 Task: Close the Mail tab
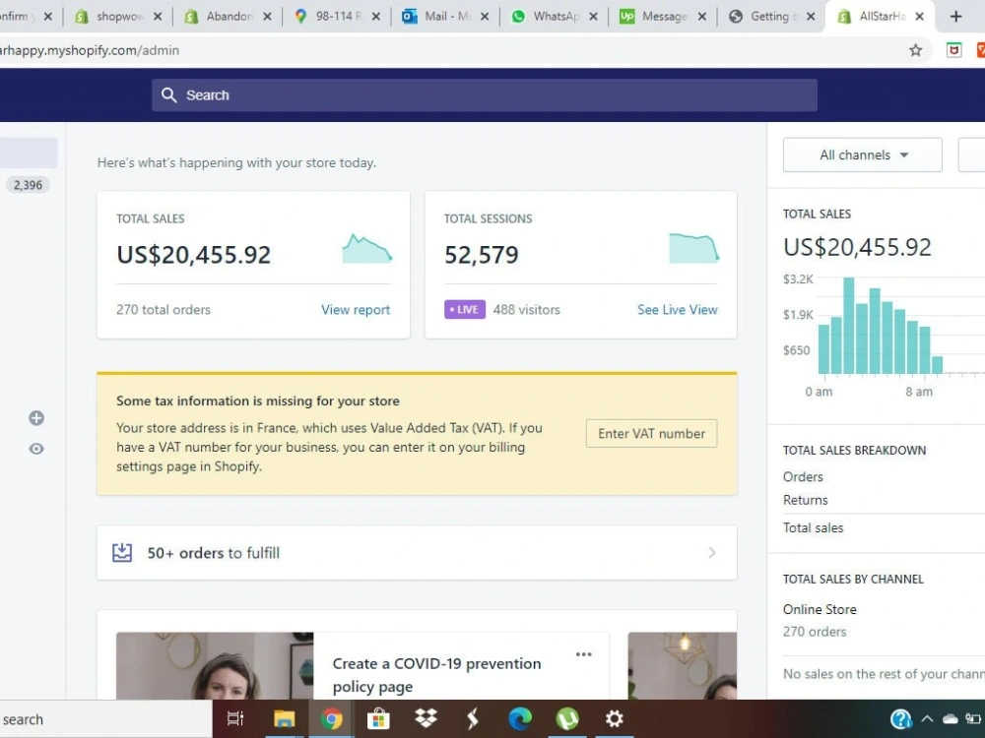(x=485, y=17)
